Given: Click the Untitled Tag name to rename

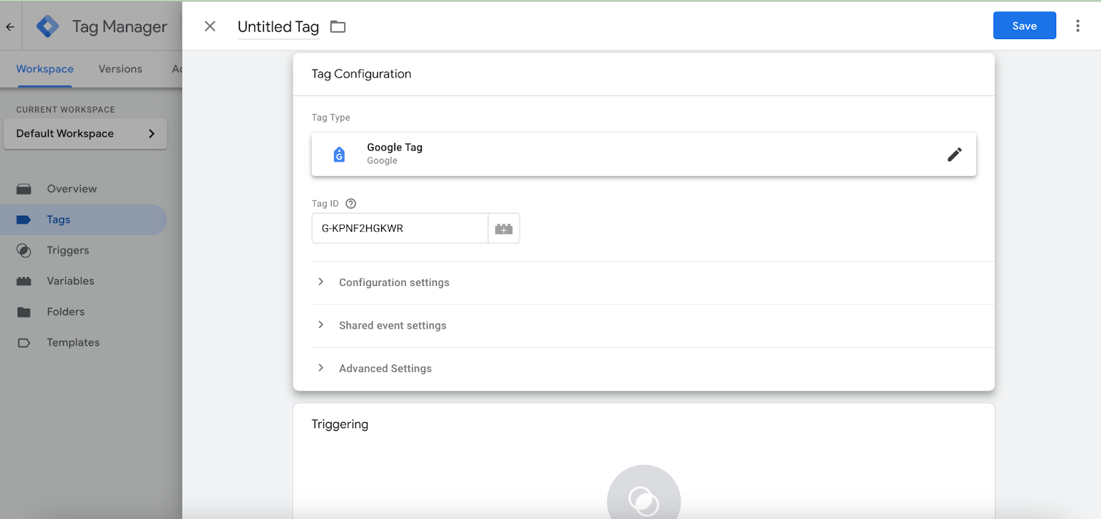Looking at the screenshot, I should (x=278, y=27).
